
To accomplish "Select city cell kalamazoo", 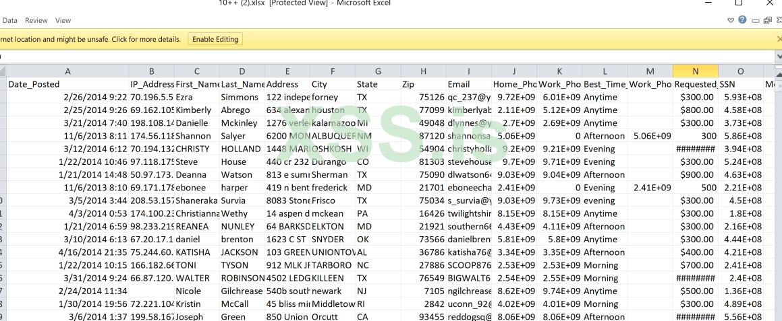I will coord(333,123).
